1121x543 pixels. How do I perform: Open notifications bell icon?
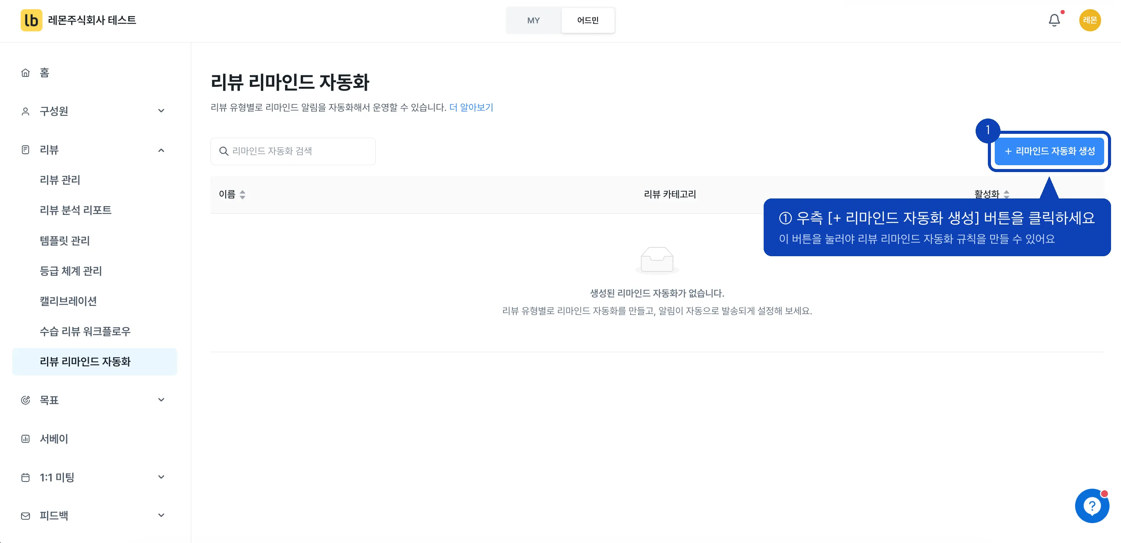click(x=1054, y=20)
